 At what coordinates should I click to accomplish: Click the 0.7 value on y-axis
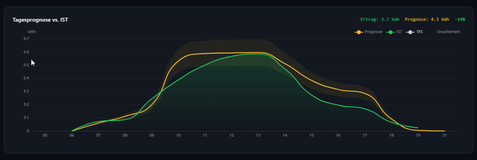[x=26, y=39]
